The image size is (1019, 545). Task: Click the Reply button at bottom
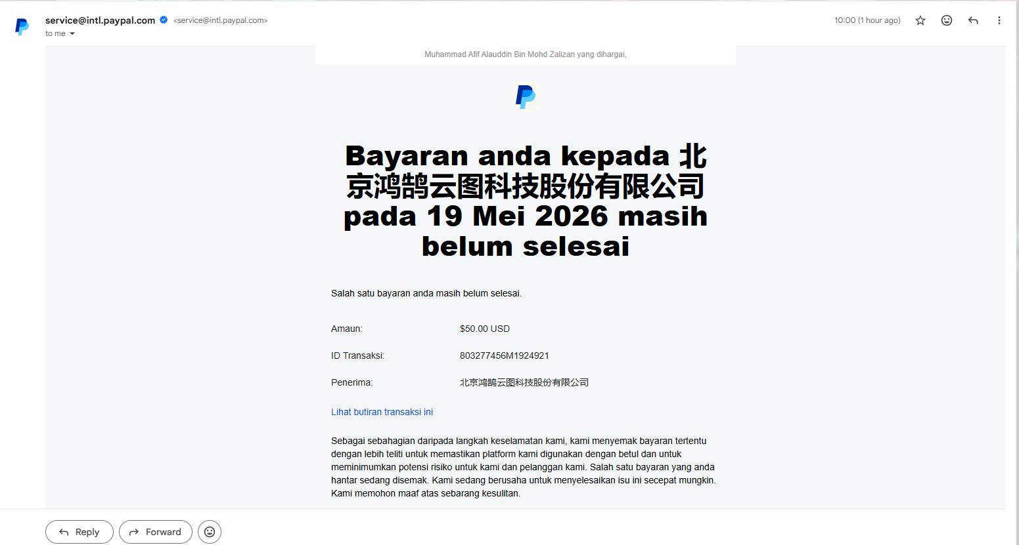(x=79, y=532)
